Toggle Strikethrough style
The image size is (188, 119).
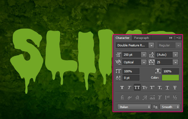point(175,87)
